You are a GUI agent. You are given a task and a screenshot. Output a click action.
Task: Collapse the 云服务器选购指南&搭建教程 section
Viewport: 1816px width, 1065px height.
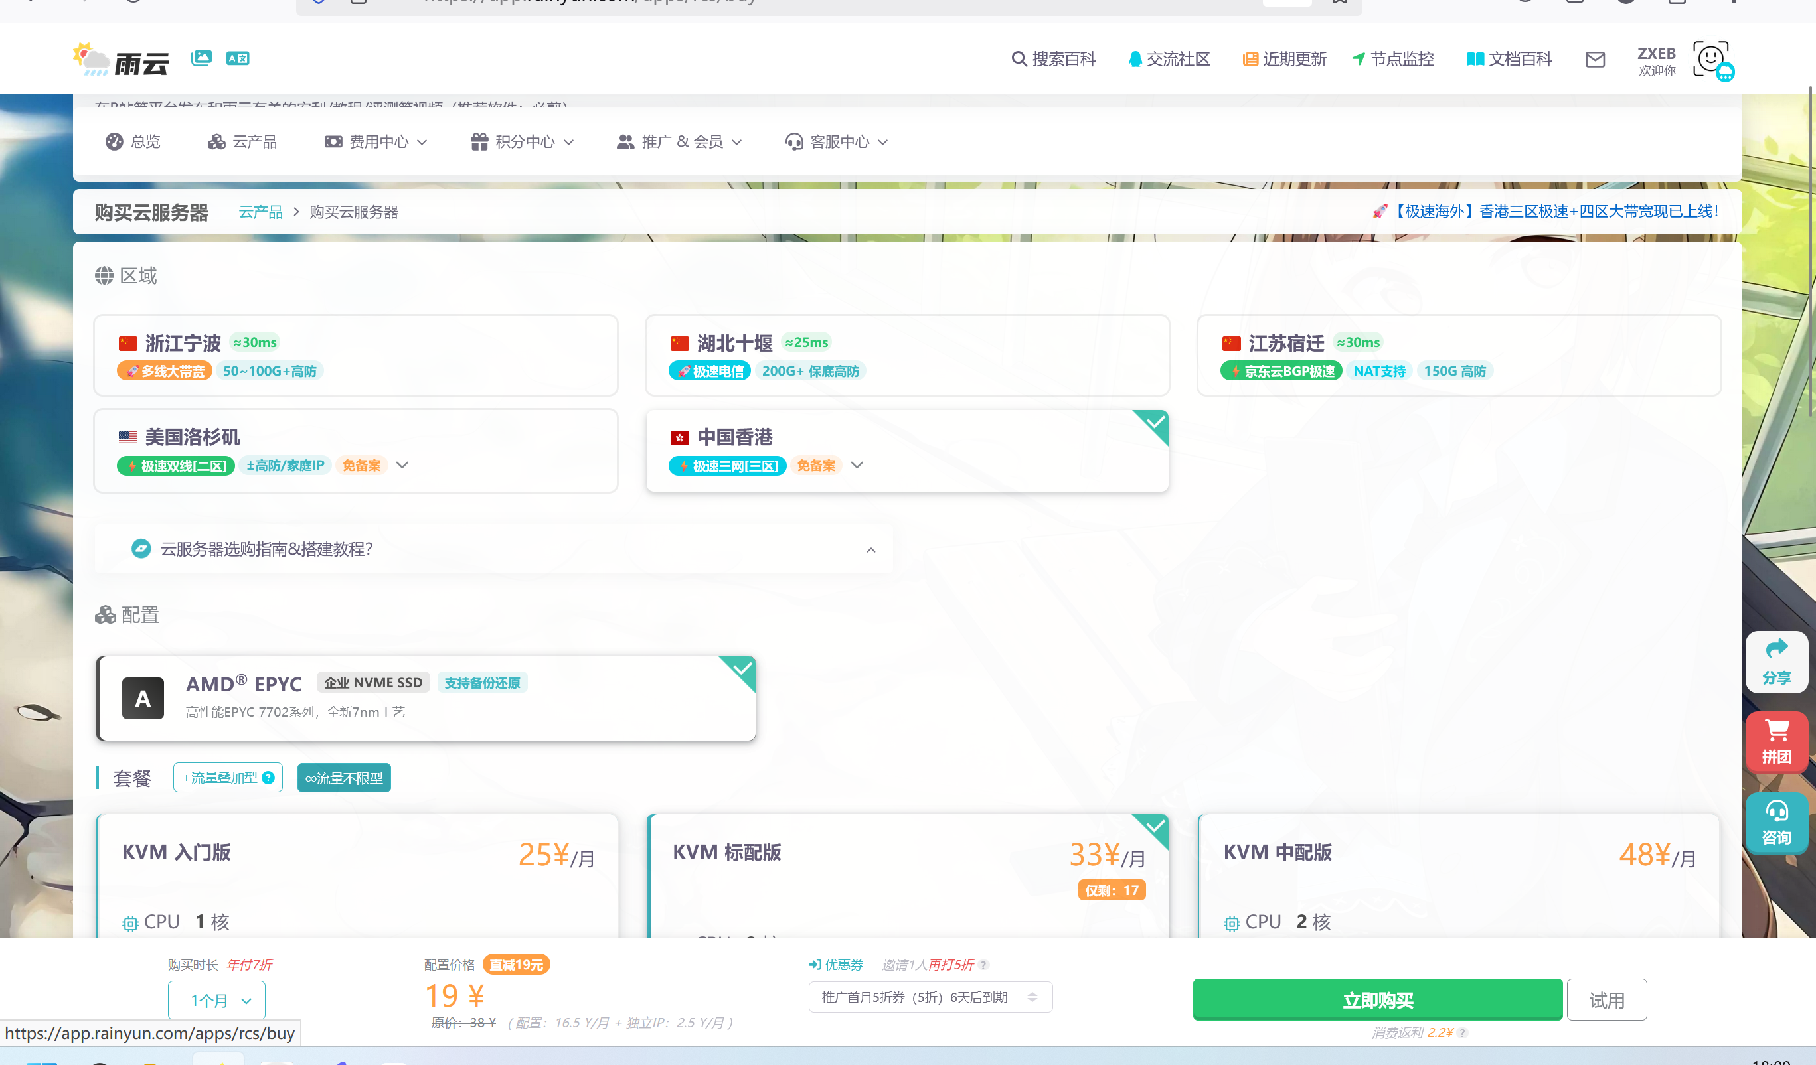tap(870, 550)
